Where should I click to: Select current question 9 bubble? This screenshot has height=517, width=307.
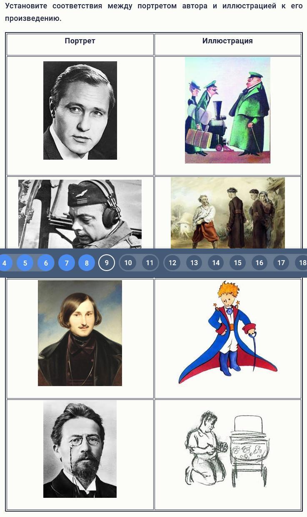click(x=107, y=263)
